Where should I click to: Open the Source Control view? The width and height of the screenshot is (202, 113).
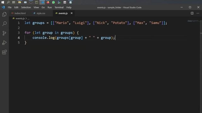[4, 33]
